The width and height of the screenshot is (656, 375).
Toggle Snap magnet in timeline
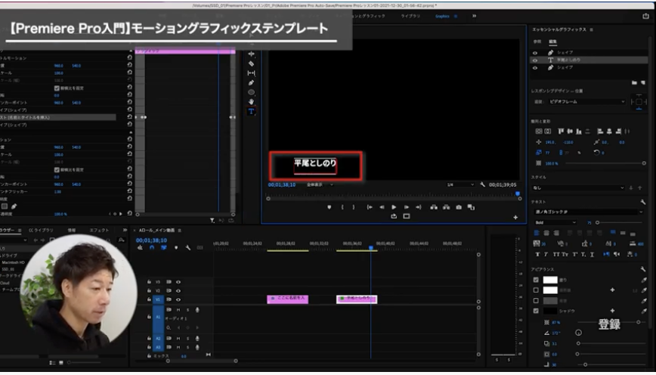(152, 248)
